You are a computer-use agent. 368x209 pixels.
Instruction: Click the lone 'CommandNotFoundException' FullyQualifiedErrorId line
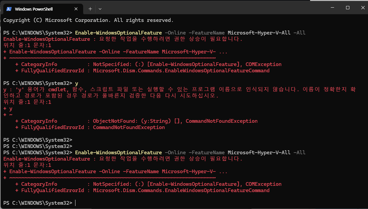point(90,127)
